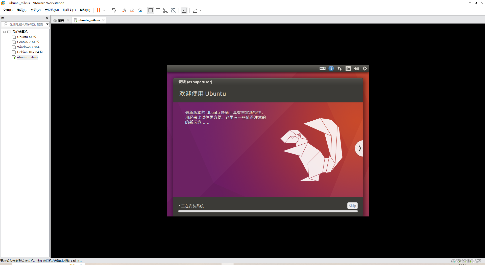The image size is (485, 265).
Task: Open the 帮助(H) menu
Action: [85, 10]
